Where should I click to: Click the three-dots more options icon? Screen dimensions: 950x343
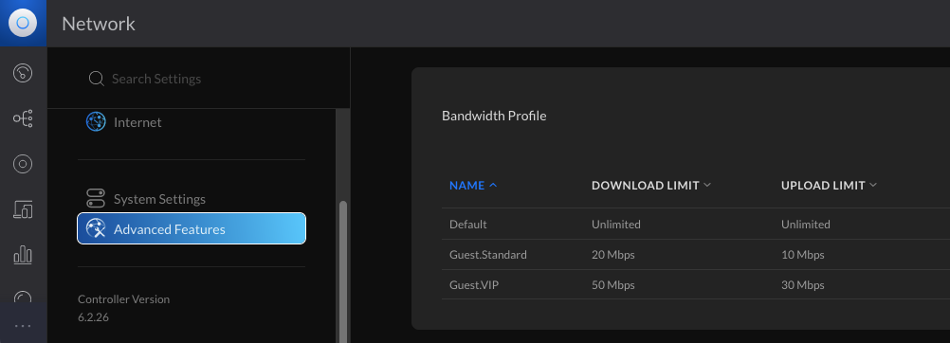(23, 326)
